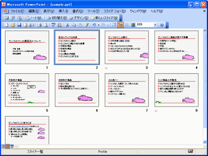Expand Standard toolbar options chevron

coord(167,25)
